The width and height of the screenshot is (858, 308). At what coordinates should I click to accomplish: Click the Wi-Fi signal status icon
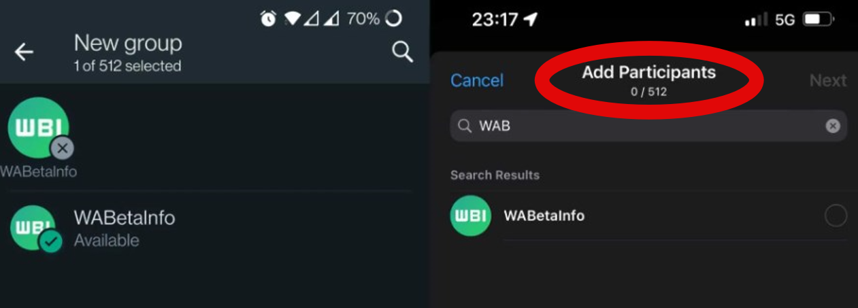pyautogui.click(x=292, y=18)
